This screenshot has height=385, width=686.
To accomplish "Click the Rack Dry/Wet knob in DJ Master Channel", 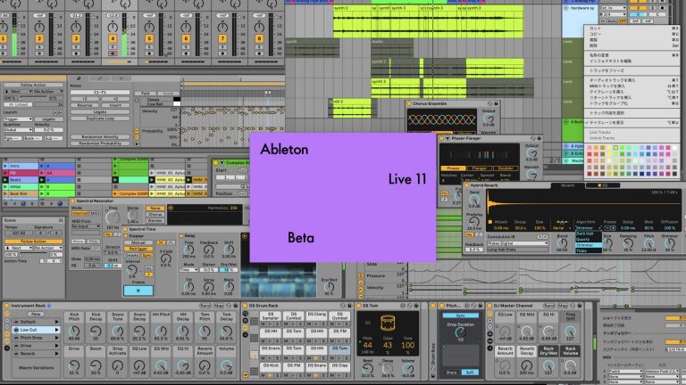I will (548, 365).
